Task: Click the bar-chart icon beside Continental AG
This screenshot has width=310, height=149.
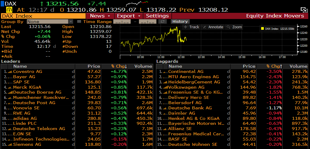Action: pos(165,72)
